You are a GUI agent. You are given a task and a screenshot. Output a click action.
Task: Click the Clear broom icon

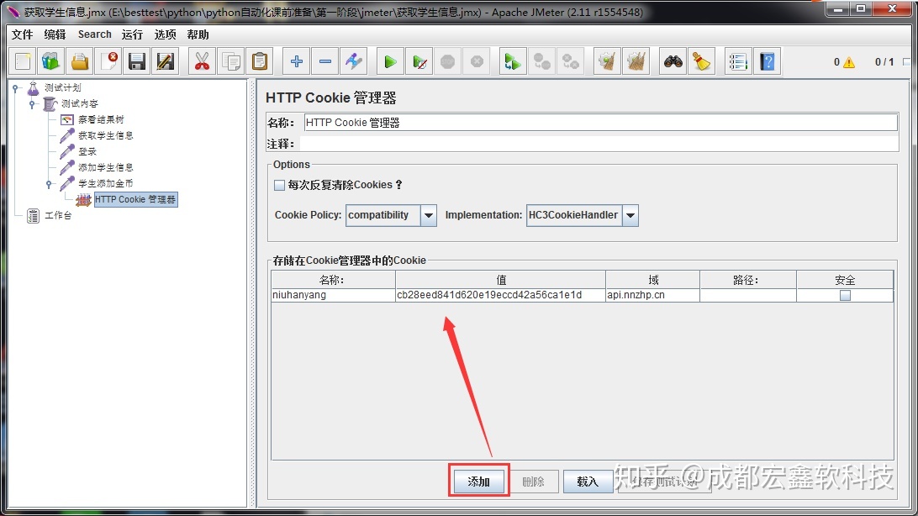point(607,61)
